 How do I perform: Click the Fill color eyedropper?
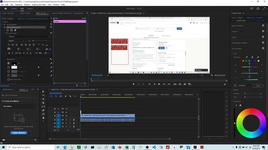coord(51,63)
